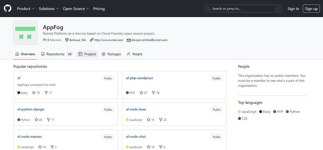Click the fork icon of af-python-django
The width and height of the screenshot is (323, 150).
49,119
